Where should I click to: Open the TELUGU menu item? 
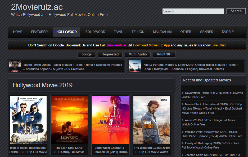tap(138, 32)
